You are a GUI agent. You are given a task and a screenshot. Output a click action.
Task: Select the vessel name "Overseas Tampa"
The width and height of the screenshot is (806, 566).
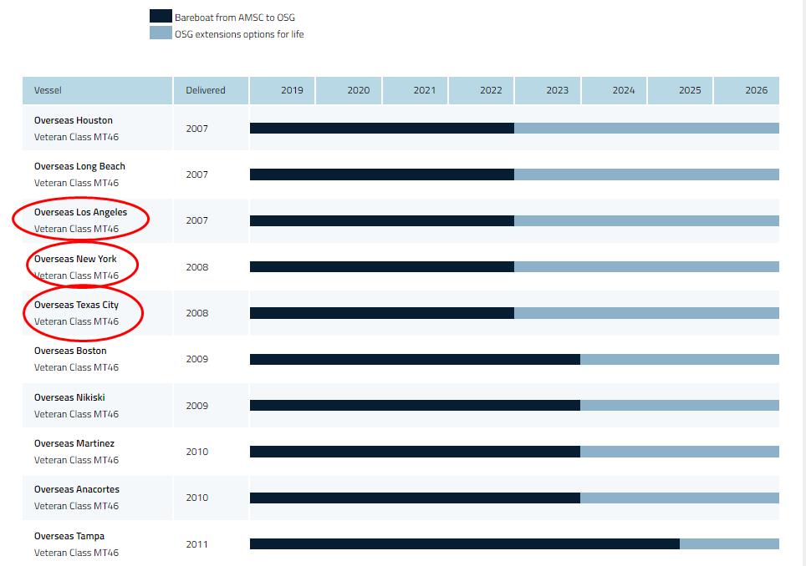click(69, 536)
